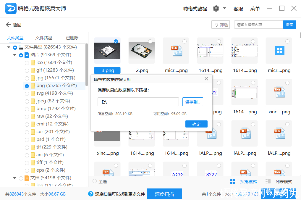This screenshot has height=200, width=301.
Task: Click the 返回 back arrow
Action: (8, 25)
